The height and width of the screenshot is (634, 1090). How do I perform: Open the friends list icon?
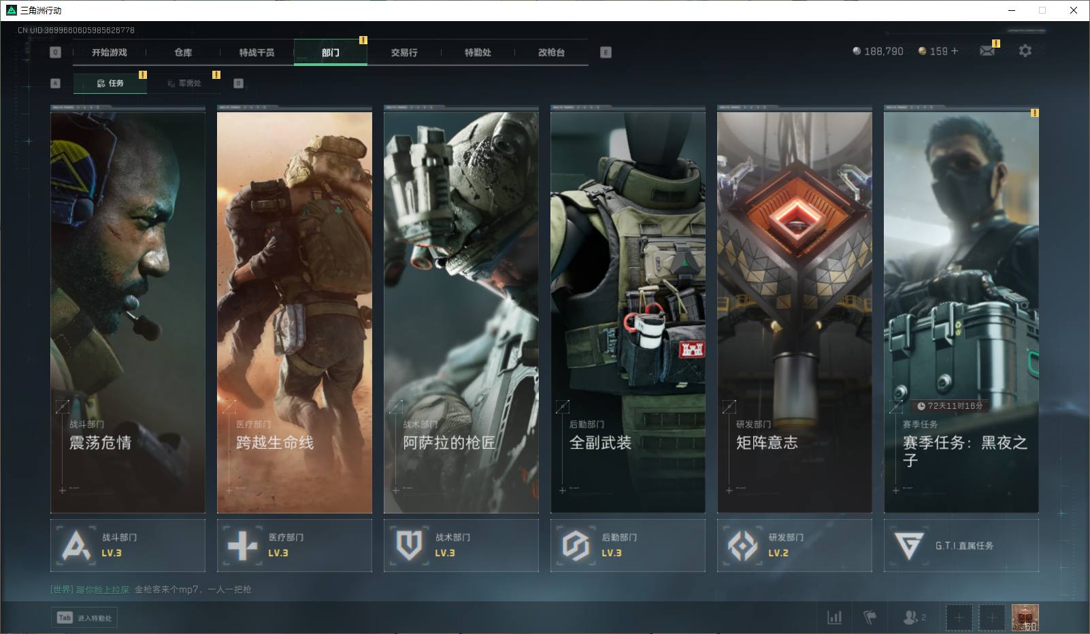pyautogui.click(x=910, y=617)
